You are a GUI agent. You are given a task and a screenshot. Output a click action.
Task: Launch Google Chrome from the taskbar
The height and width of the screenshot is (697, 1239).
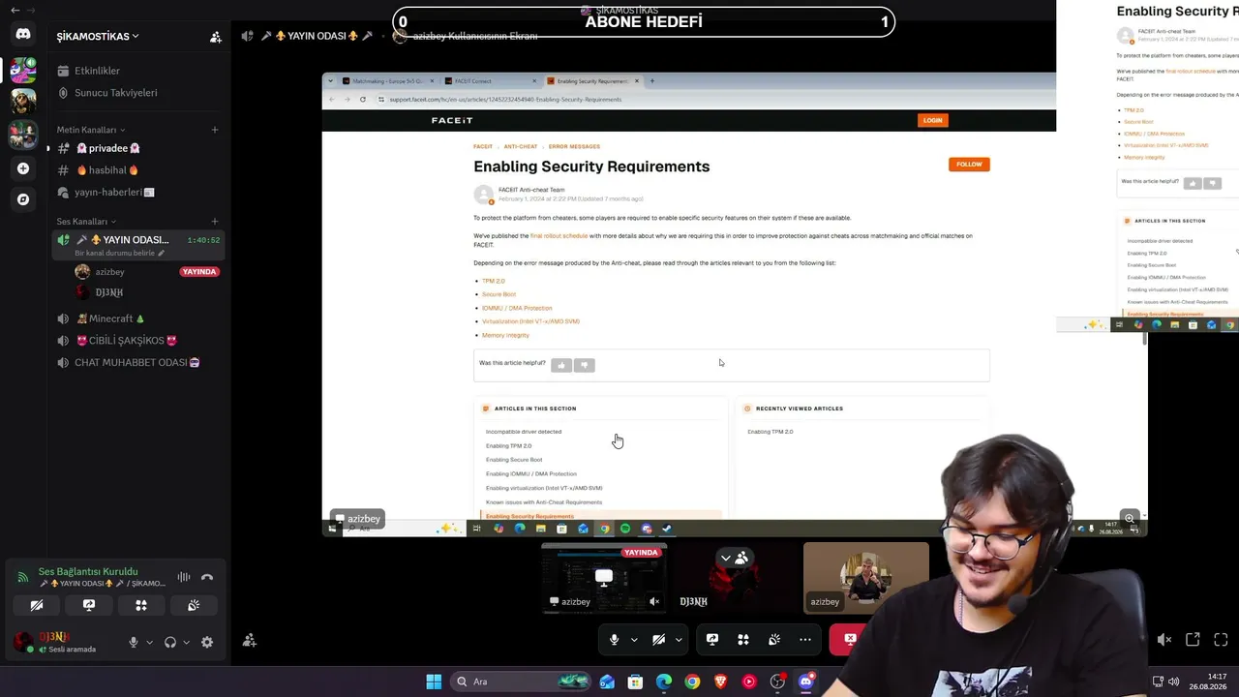[x=692, y=682]
